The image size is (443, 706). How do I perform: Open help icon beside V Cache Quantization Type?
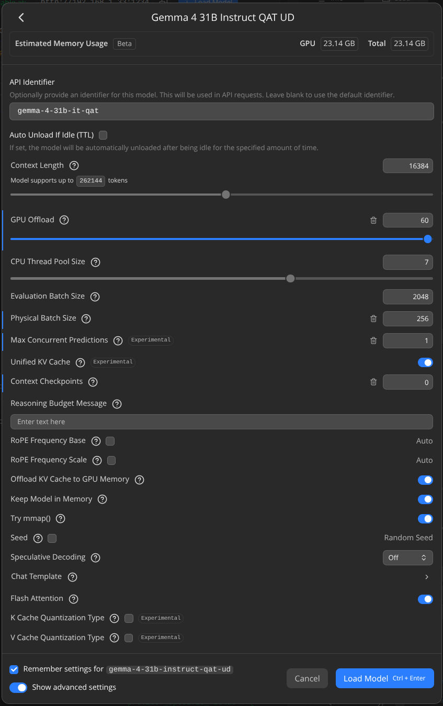click(x=115, y=638)
